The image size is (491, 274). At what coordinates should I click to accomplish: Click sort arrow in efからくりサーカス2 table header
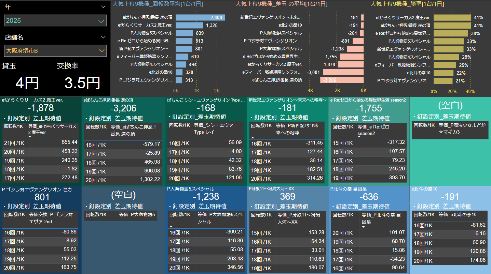[30, 137]
